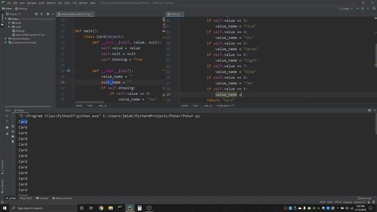Click the Type here to search box

(43, 208)
